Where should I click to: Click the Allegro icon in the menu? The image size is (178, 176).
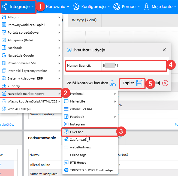4,17
